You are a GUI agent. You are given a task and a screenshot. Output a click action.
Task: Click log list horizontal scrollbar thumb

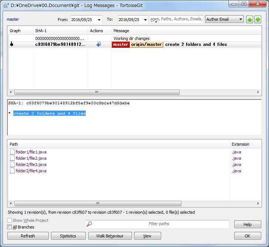pos(97,92)
